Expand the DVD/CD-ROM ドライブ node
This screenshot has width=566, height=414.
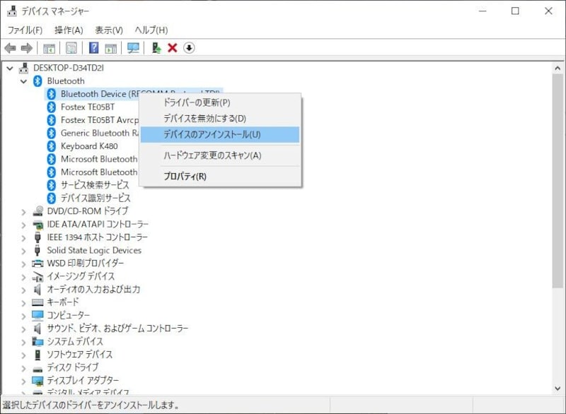pyautogui.click(x=23, y=211)
